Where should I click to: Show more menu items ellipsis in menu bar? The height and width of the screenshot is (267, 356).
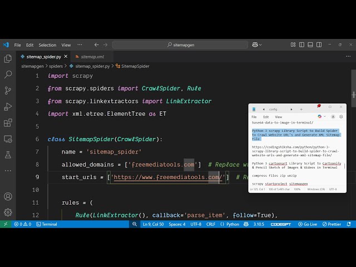(x=80, y=44)
